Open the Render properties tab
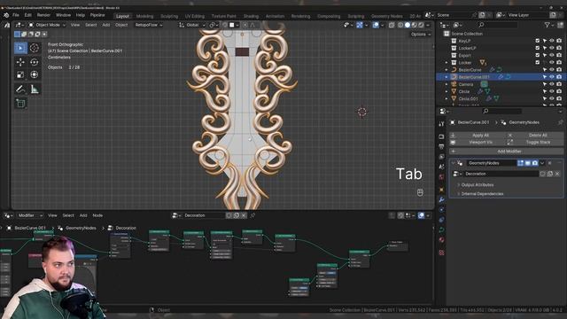 click(x=441, y=136)
